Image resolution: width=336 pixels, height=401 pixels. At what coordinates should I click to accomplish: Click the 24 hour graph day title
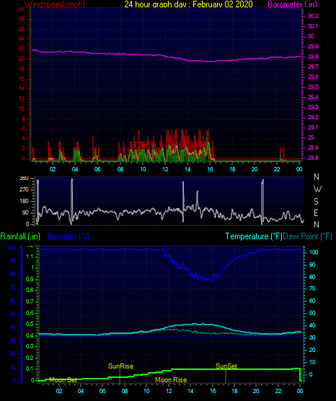pyautogui.click(x=188, y=4)
